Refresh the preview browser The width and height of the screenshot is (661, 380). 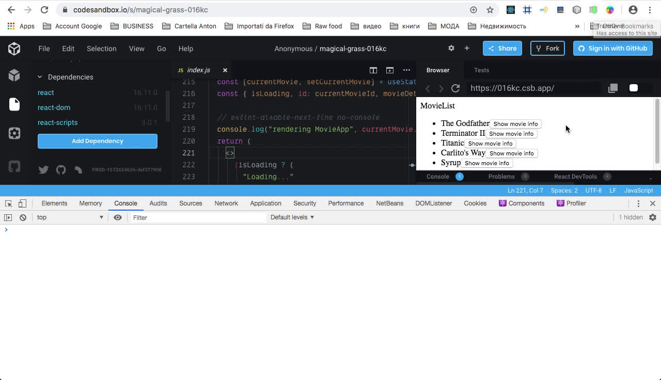coord(455,88)
